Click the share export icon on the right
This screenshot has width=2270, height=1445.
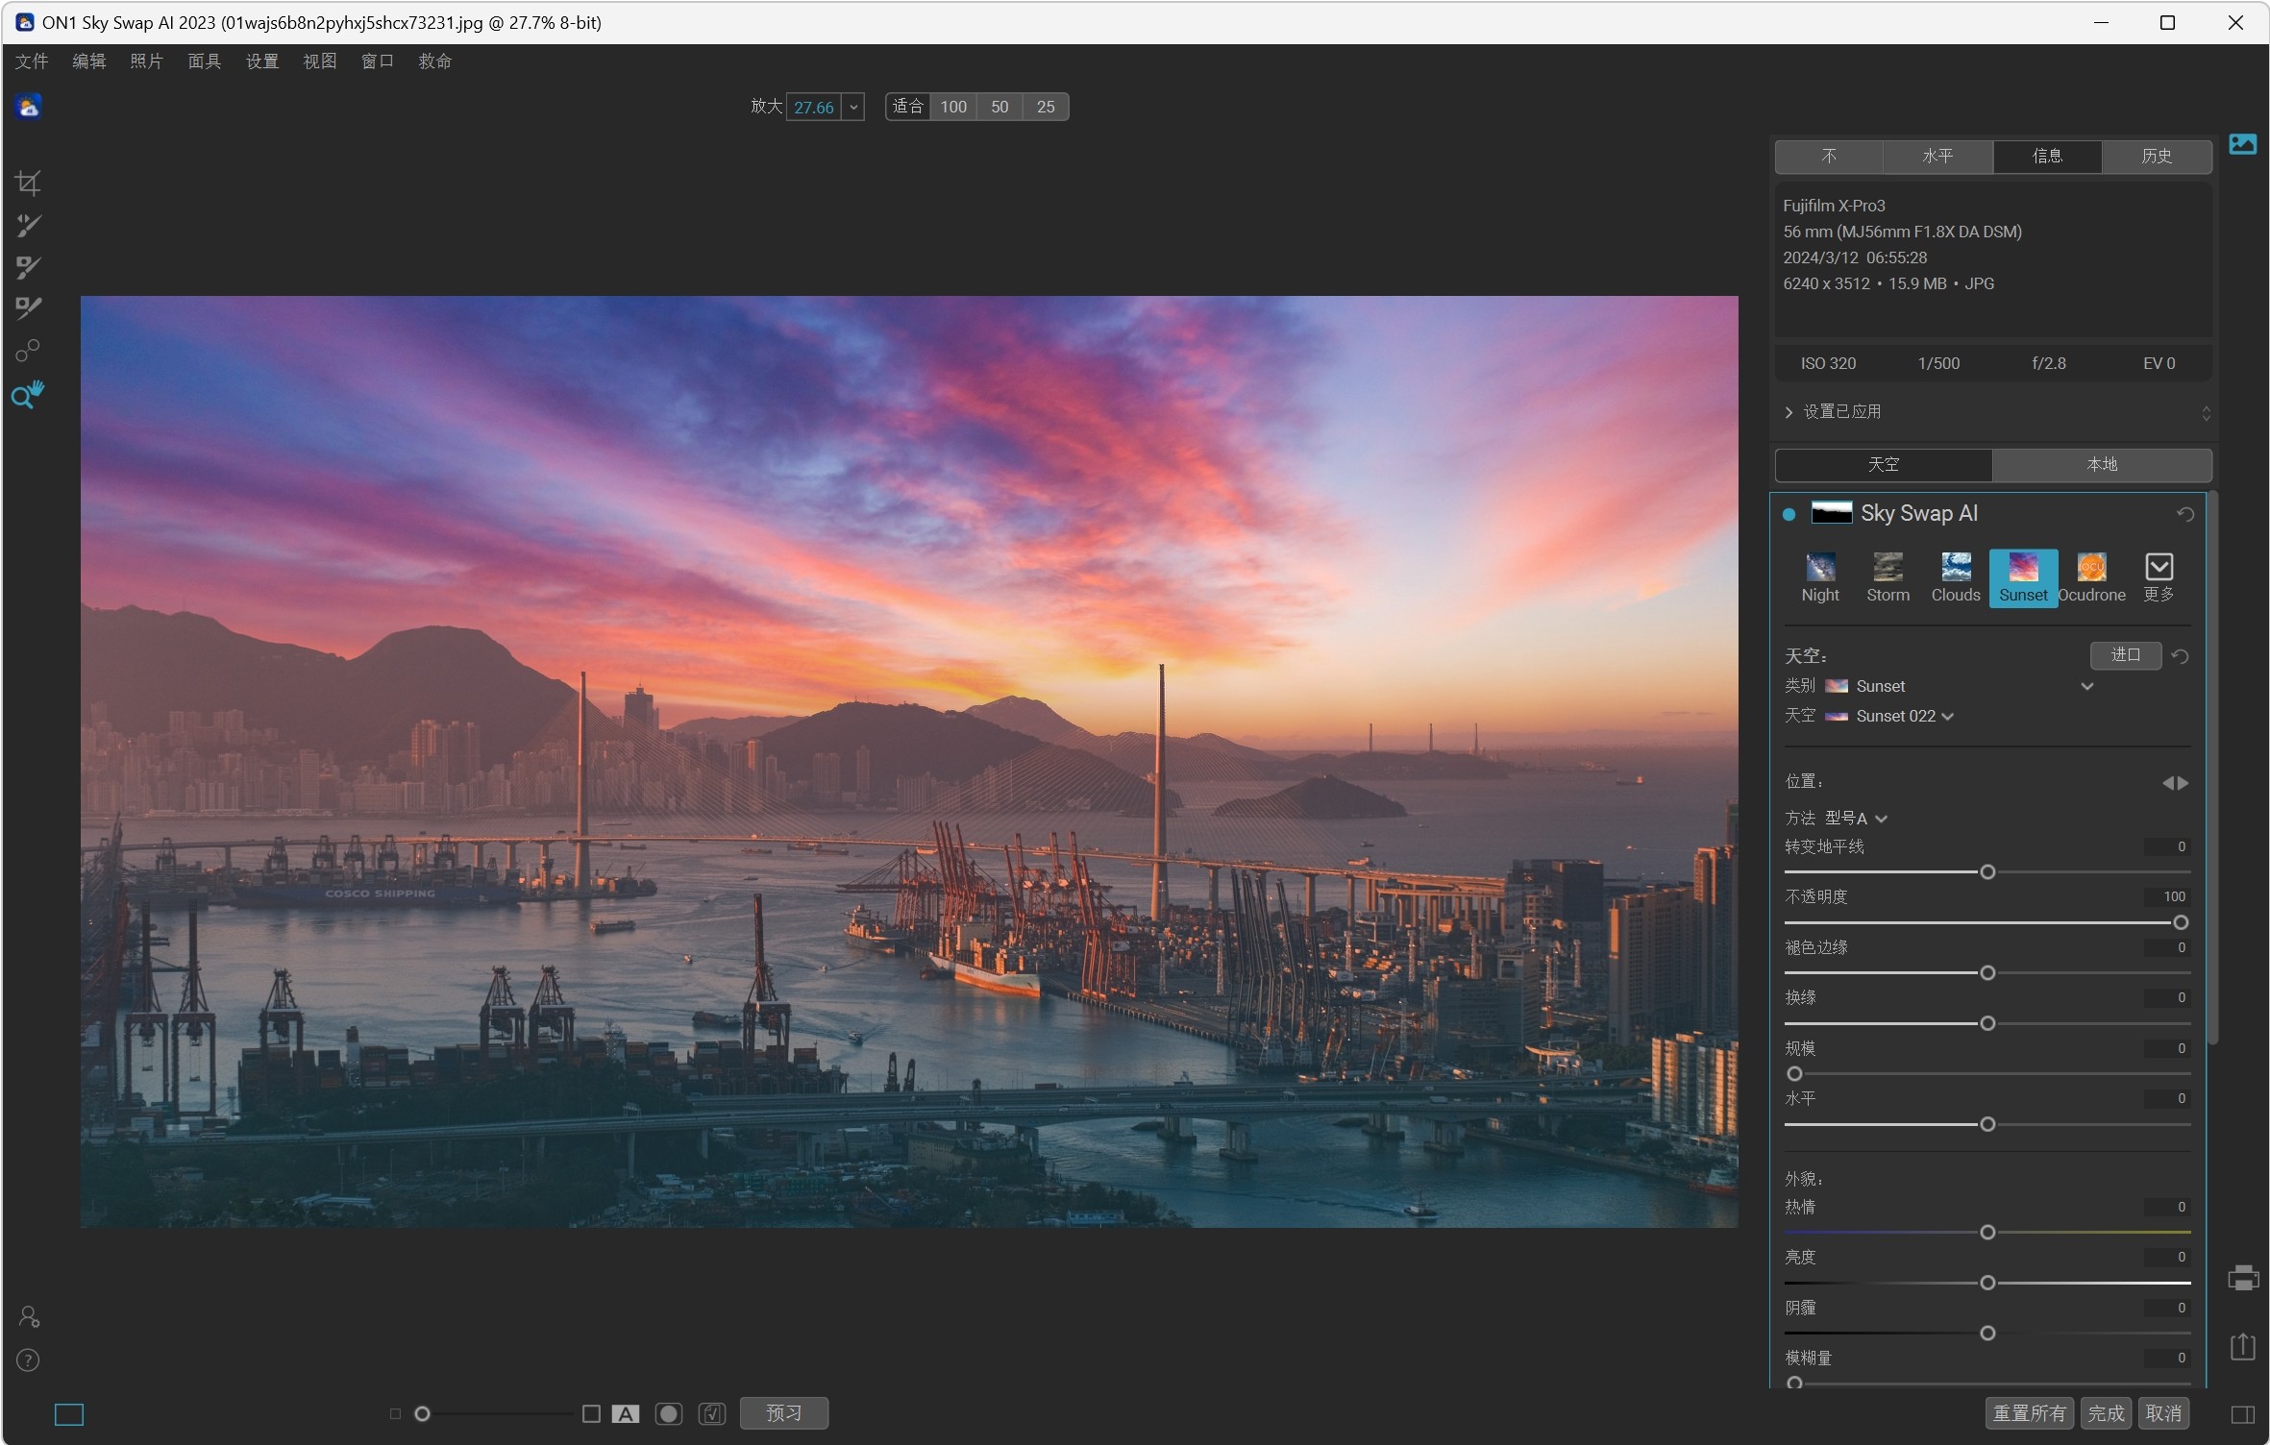coord(2243,1346)
